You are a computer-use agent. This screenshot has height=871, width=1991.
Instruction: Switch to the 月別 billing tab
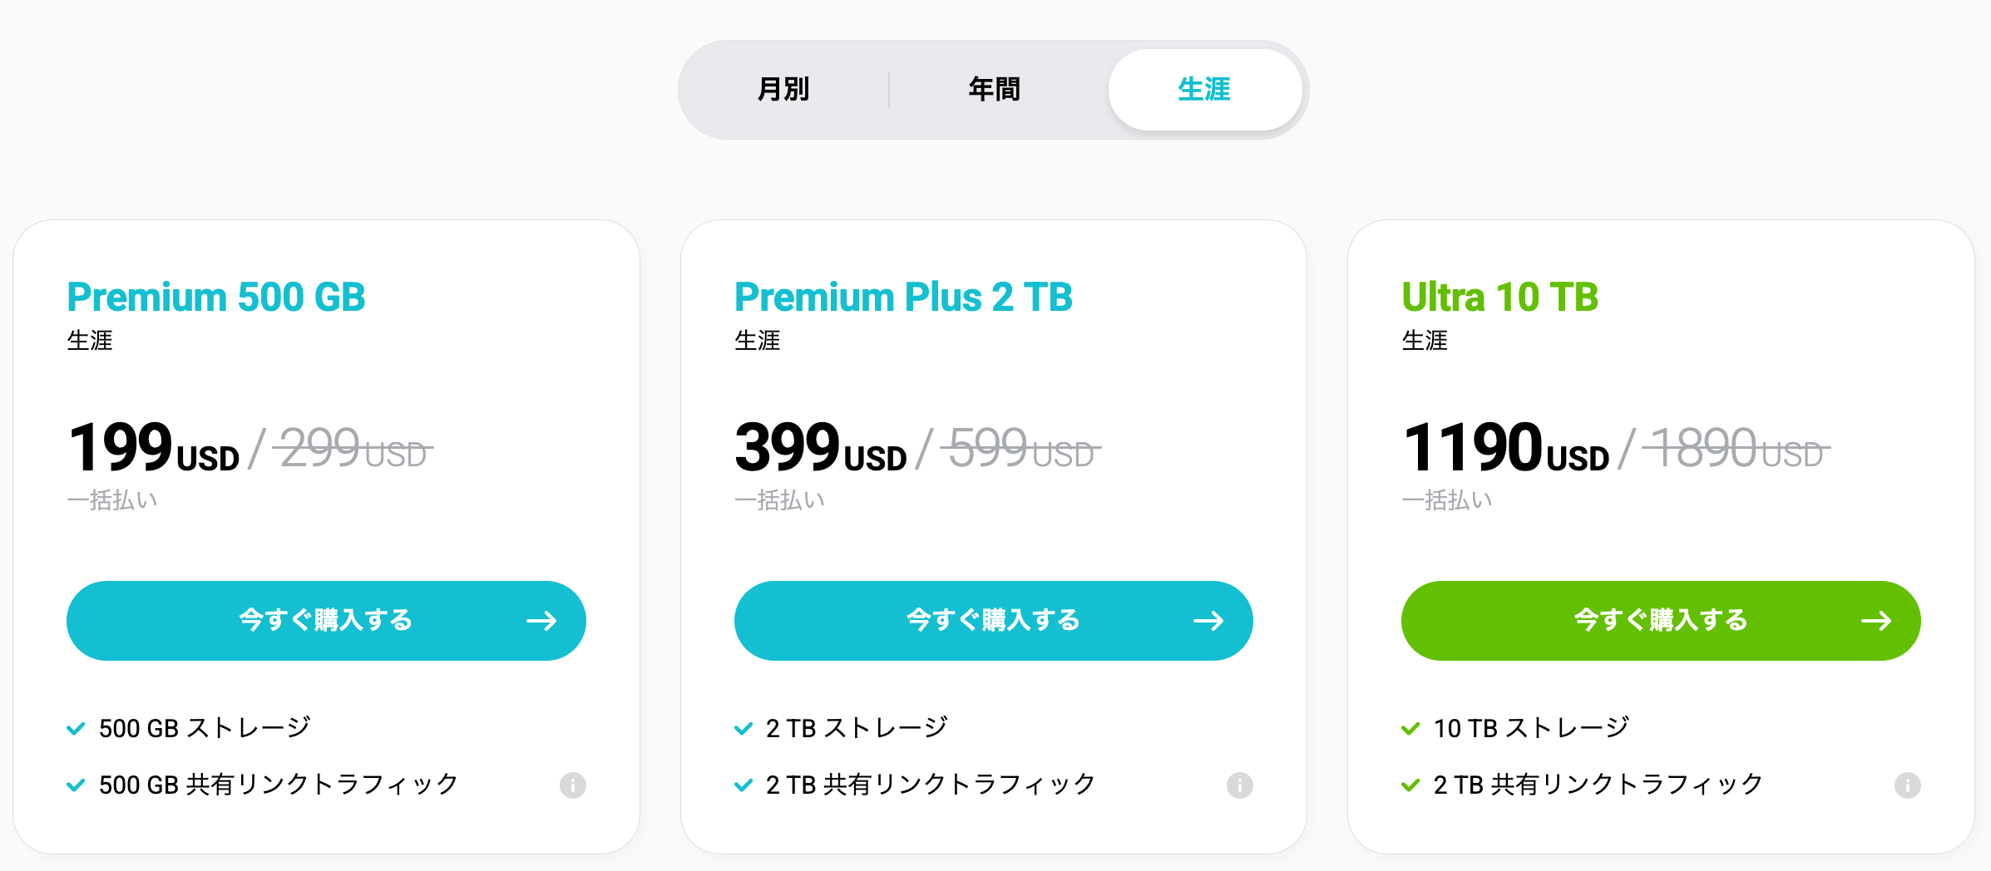click(x=783, y=89)
